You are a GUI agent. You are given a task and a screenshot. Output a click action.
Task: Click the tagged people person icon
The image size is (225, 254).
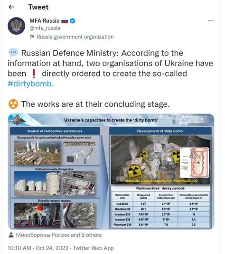point(11,235)
